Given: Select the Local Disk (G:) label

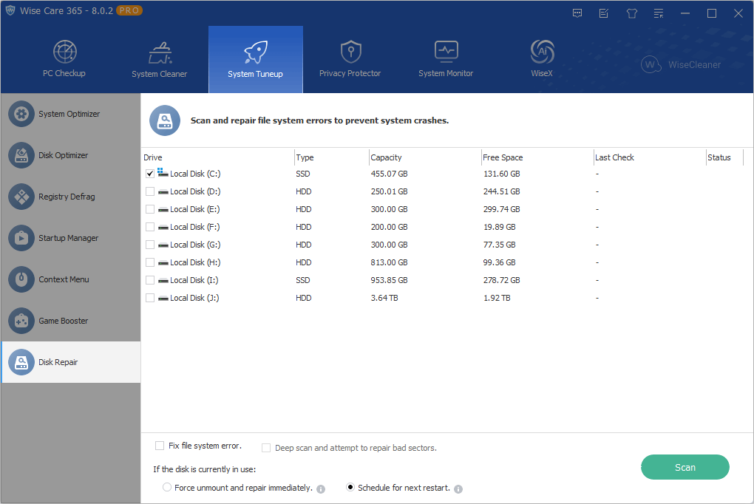Looking at the screenshot, I should tap(195, 245).
